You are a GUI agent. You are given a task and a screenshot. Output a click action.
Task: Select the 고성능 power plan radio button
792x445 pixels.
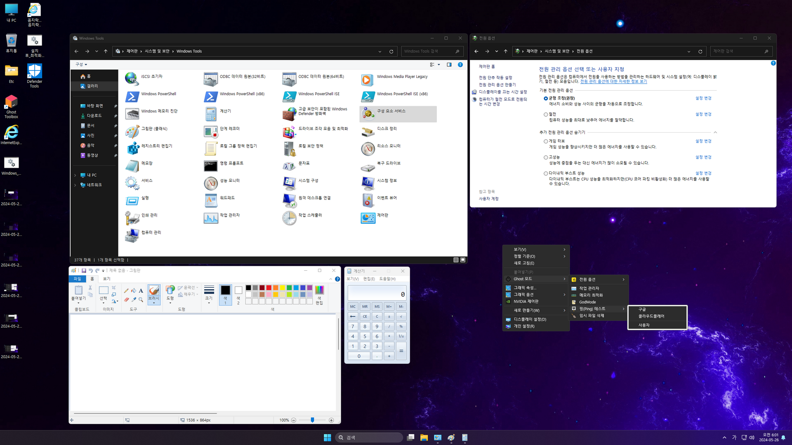[546, 157]
